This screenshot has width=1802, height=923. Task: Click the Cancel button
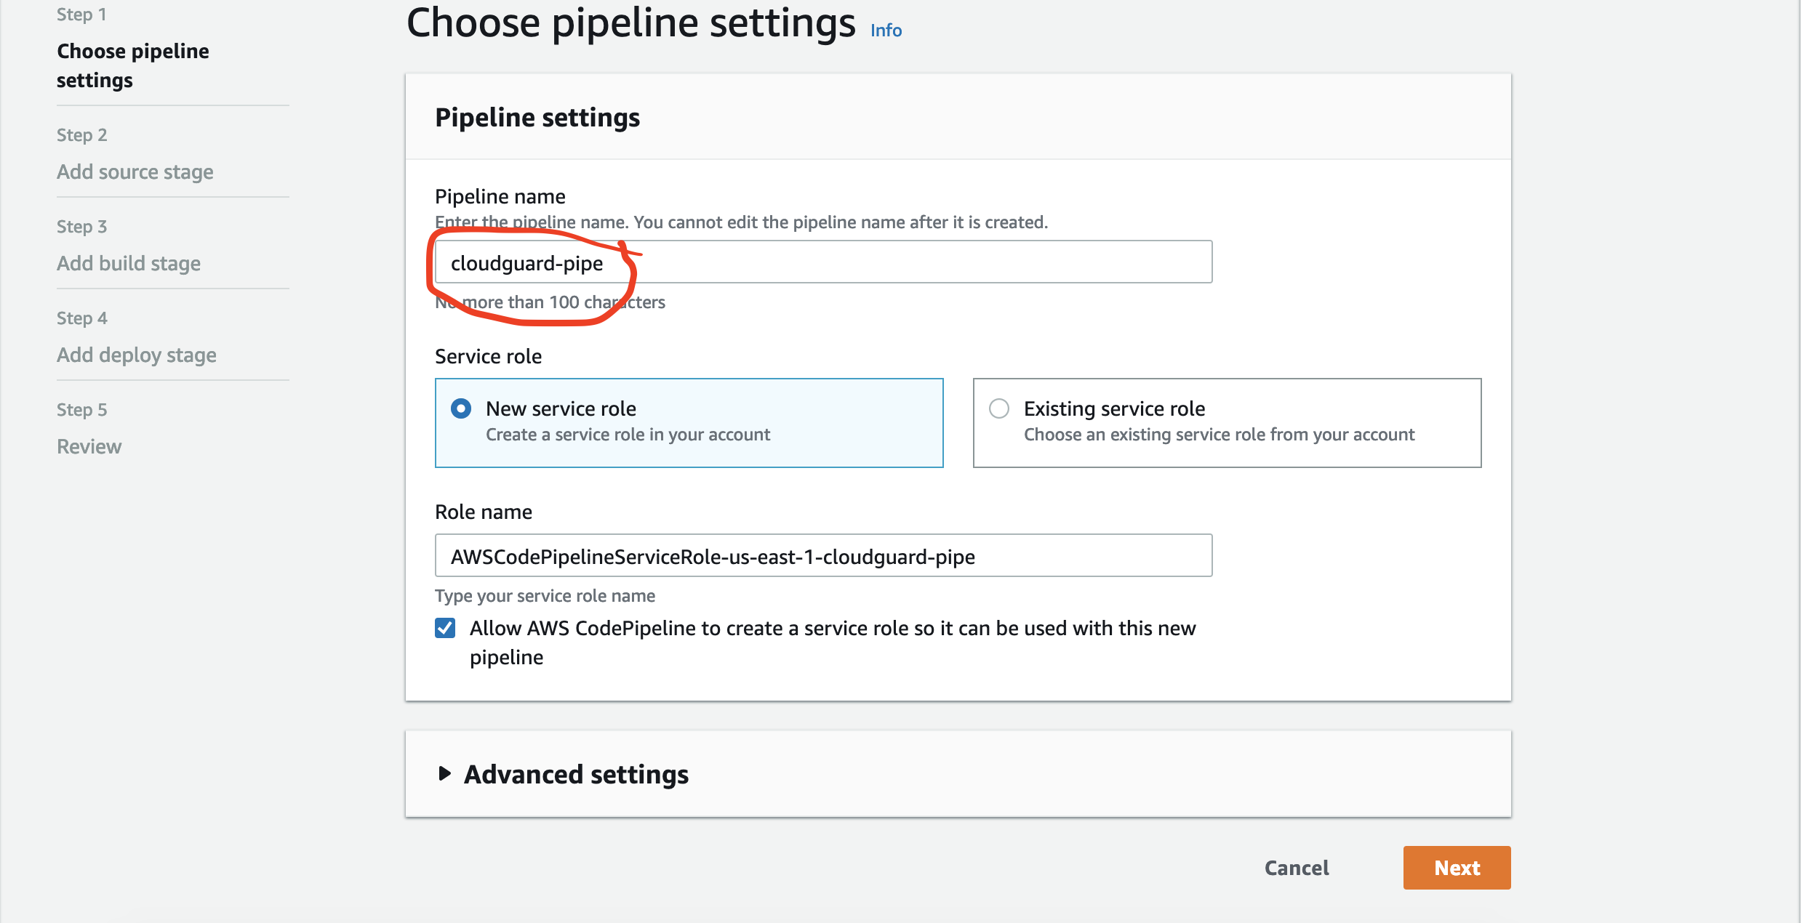click(x=1297, y=868)
